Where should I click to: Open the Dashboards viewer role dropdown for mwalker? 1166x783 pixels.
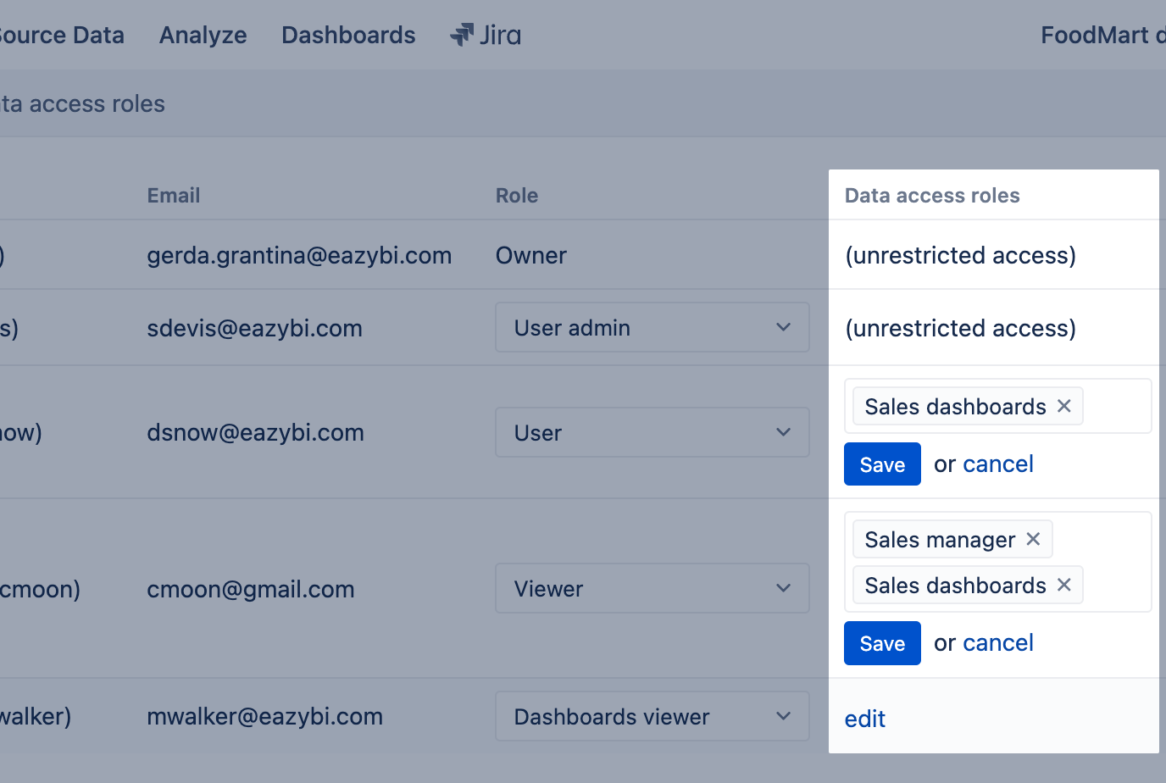pos(651,716)
